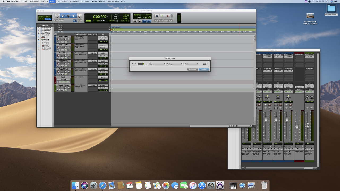340x191 pixels.
Task: Open Input 1-2 selector on Music Bed 1
Action: click(103, 37)
